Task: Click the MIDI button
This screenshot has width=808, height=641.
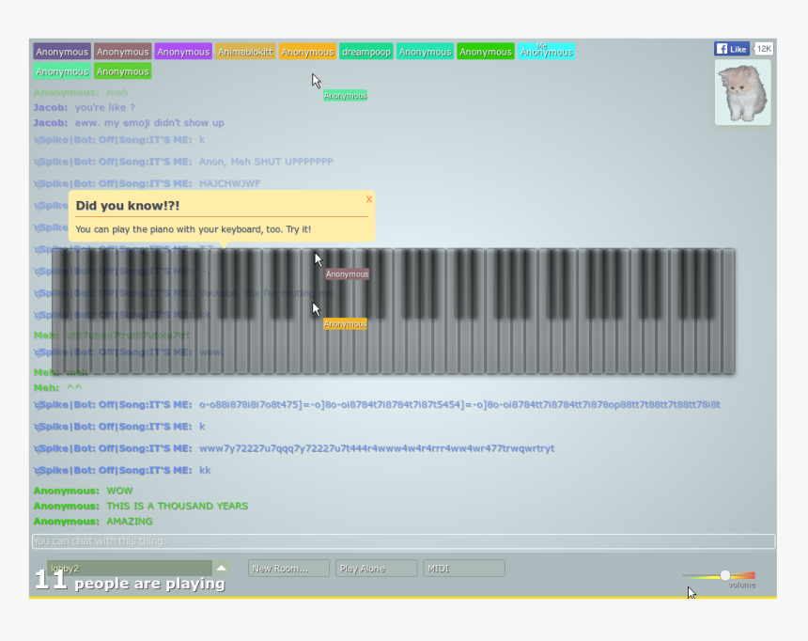Action: tap(463, 568)
